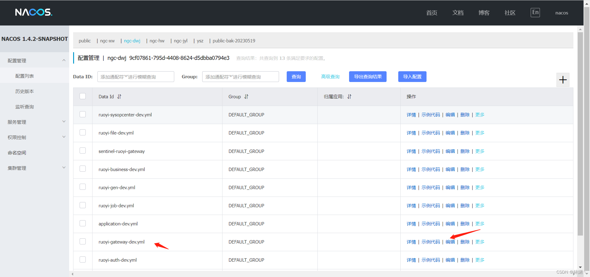
Task: Switch to ngc-xw namespace tab
Action: click(x=107, y=41)
